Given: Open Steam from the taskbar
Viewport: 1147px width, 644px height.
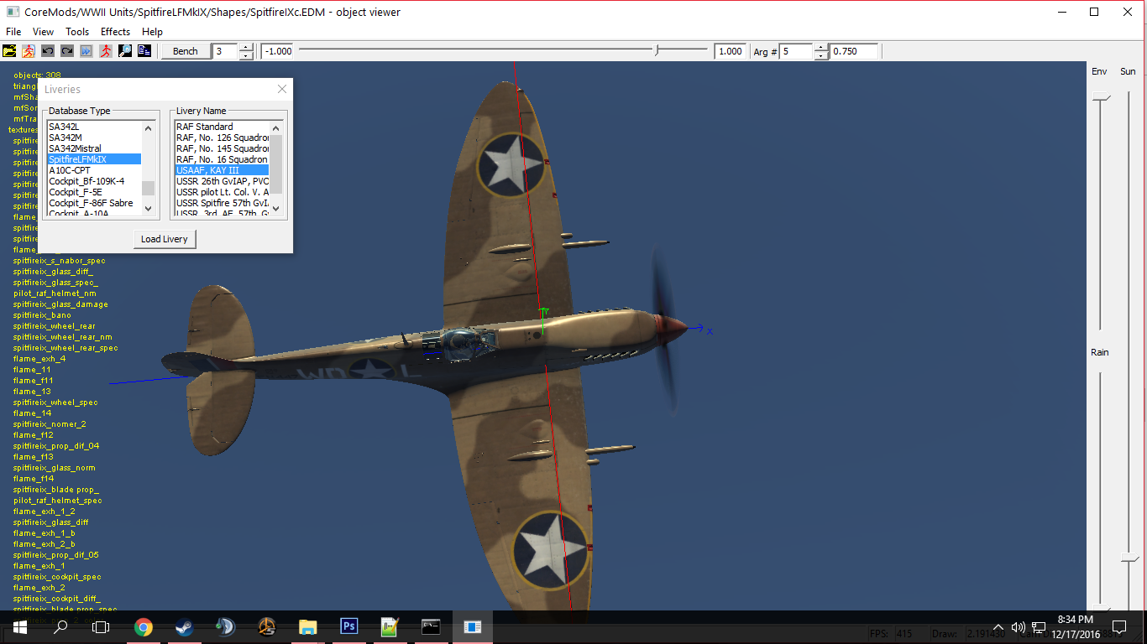Looking at the screenshot, I should tap(185, 626).
